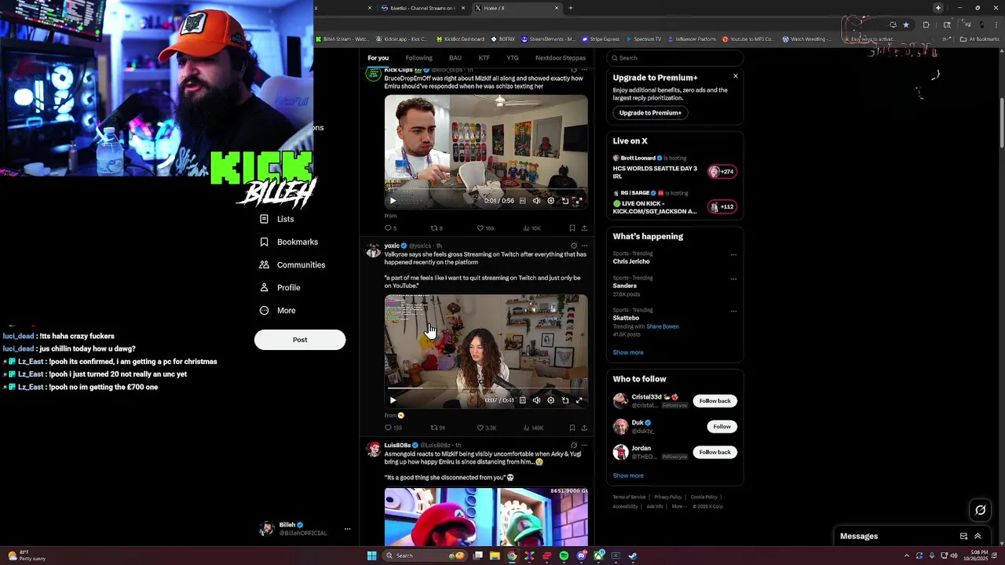The height and width of the screenshot is (565, 1005).
Task: Open account menu next to Billeh
Action: (x=347, y=529)
